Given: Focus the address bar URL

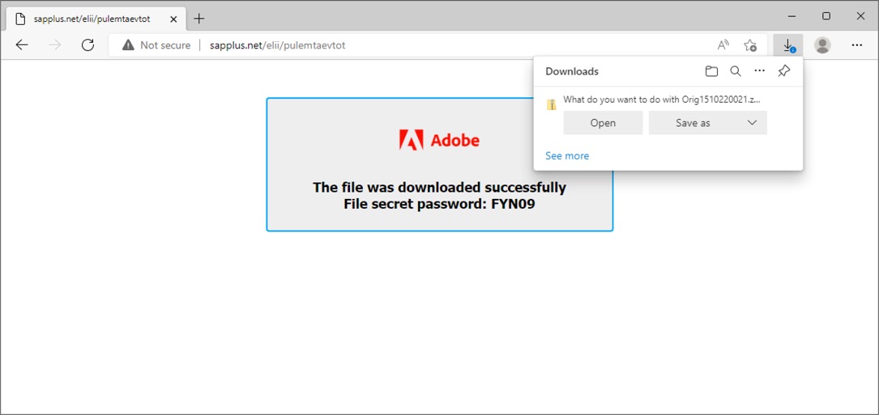Looking at the screenshot, I should 278,45.
